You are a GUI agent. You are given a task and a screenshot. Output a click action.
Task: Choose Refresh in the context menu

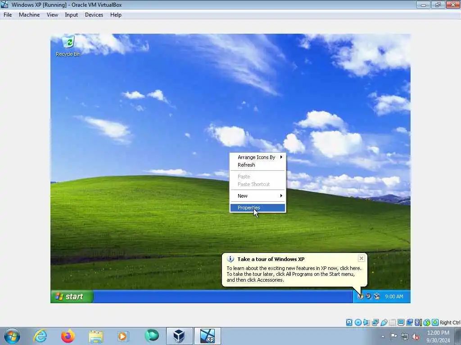258,165
